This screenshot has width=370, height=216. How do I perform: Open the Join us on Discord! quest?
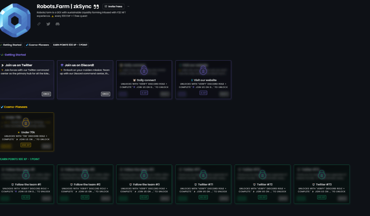(x=85, y=80)
